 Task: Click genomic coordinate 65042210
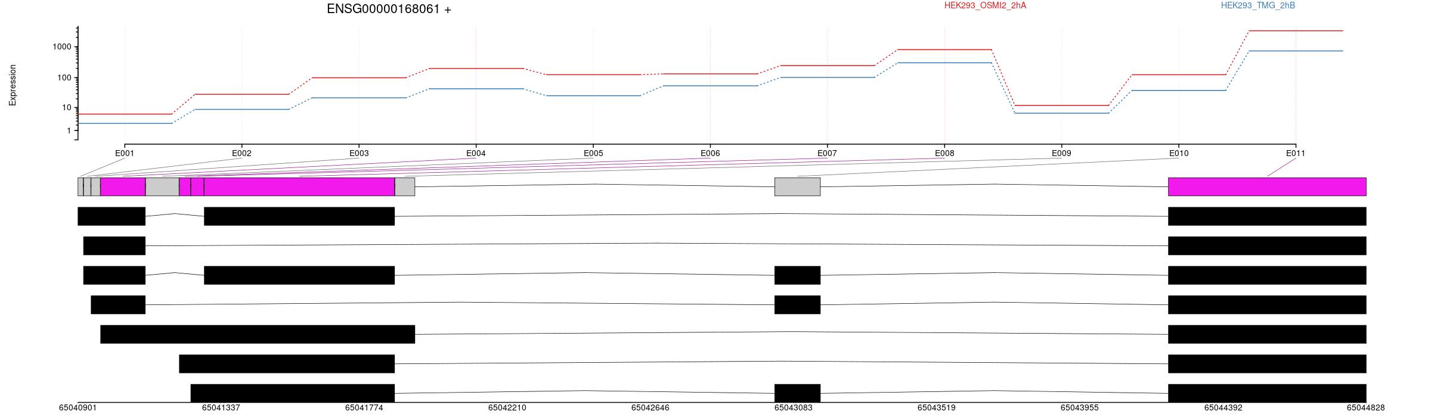[507, 408]
